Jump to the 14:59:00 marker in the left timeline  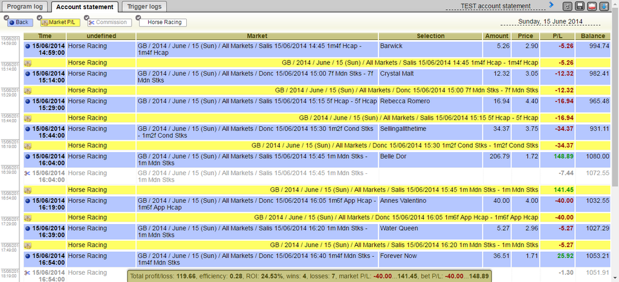click(8, 42)
